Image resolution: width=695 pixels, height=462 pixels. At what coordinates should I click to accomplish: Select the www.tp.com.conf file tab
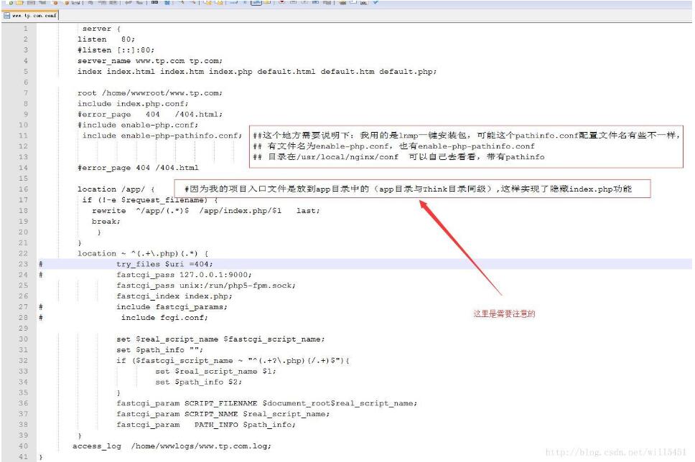pos(34,15)
